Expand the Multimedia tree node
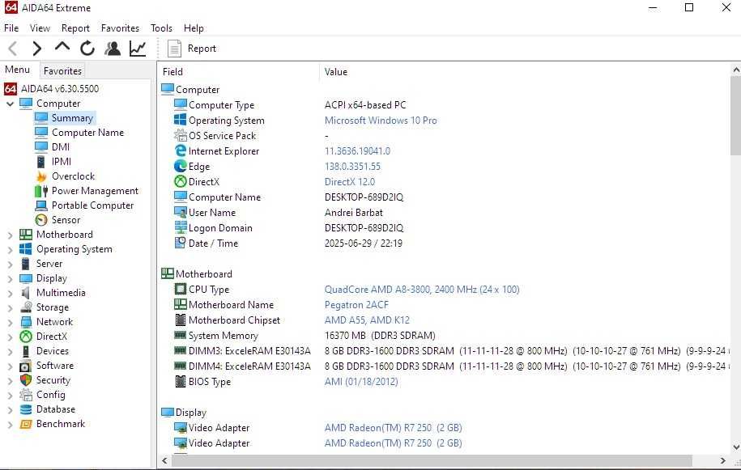This screenshot has width=741, height=470. [10, 294]
